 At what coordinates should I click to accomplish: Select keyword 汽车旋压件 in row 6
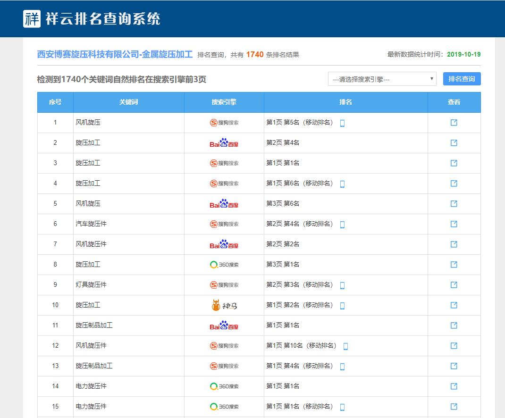(91, 224)
